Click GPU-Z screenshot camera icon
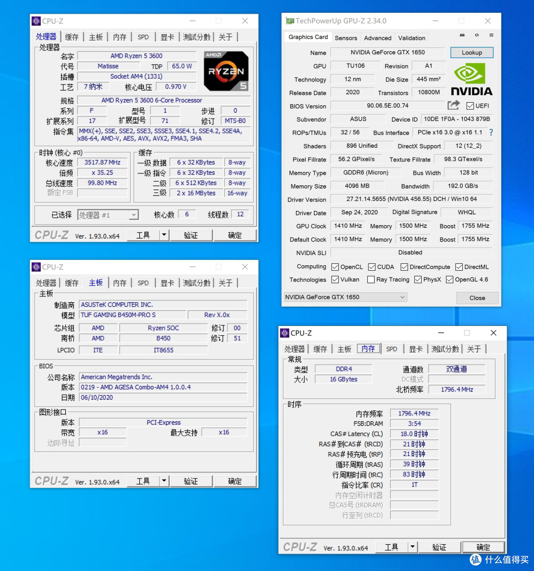This screenshot has height=571, width=534. point(462,35)
